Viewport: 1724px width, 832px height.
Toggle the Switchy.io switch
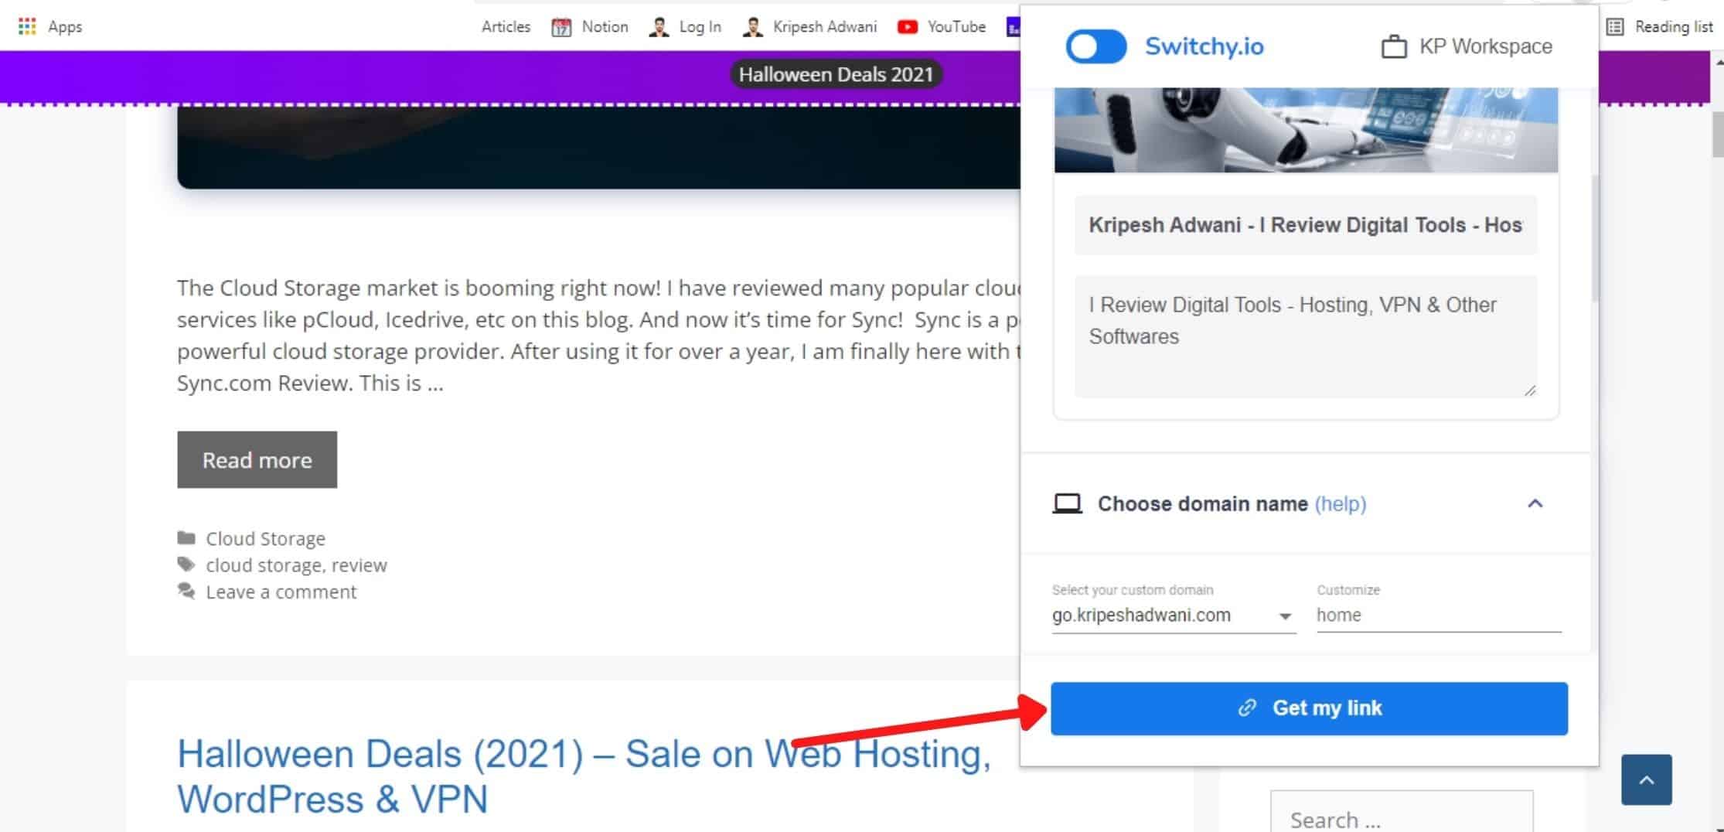(x=1096, y=46)
